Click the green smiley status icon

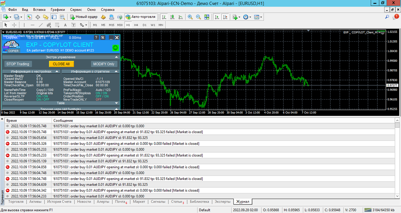tap(115, 48)
